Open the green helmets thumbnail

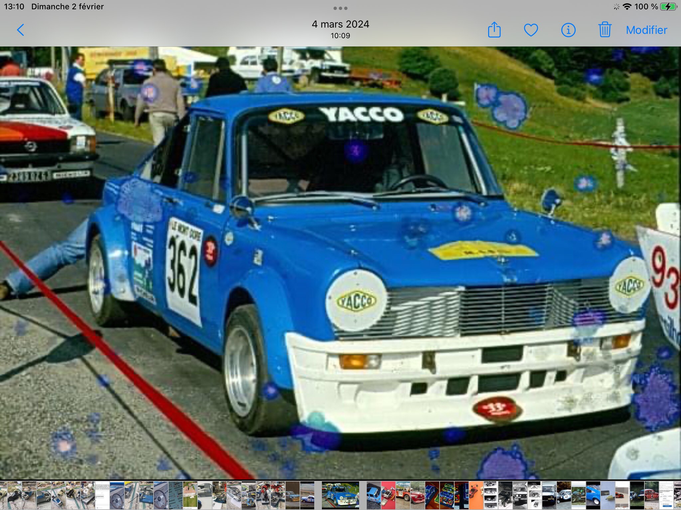pos(579,495)
